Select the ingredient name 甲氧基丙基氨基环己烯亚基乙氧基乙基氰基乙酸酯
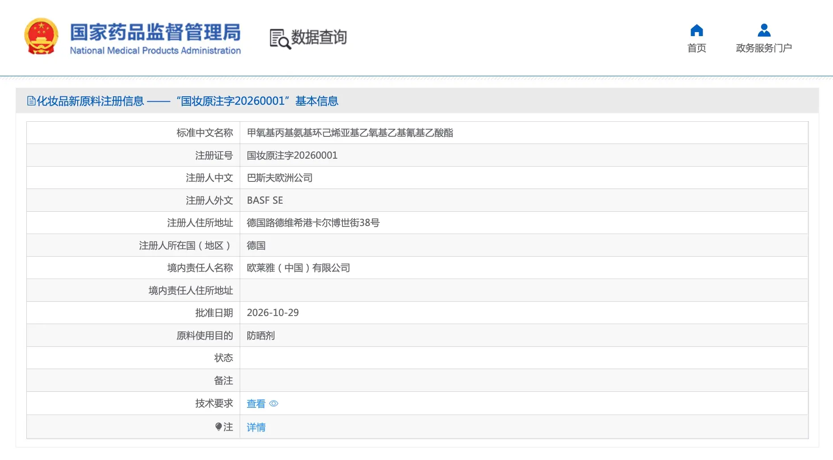The height and width of the screenshot is (460, 833). coord(350,133)
